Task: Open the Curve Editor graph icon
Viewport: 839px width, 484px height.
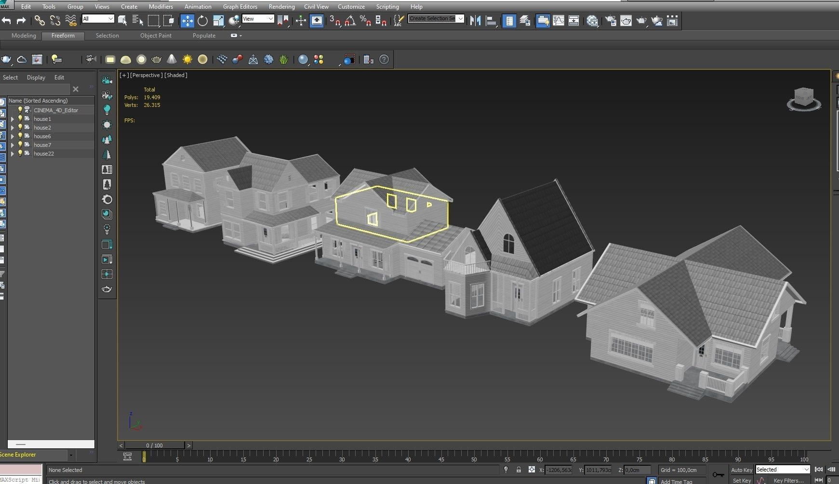Action: tap(559, 20)
